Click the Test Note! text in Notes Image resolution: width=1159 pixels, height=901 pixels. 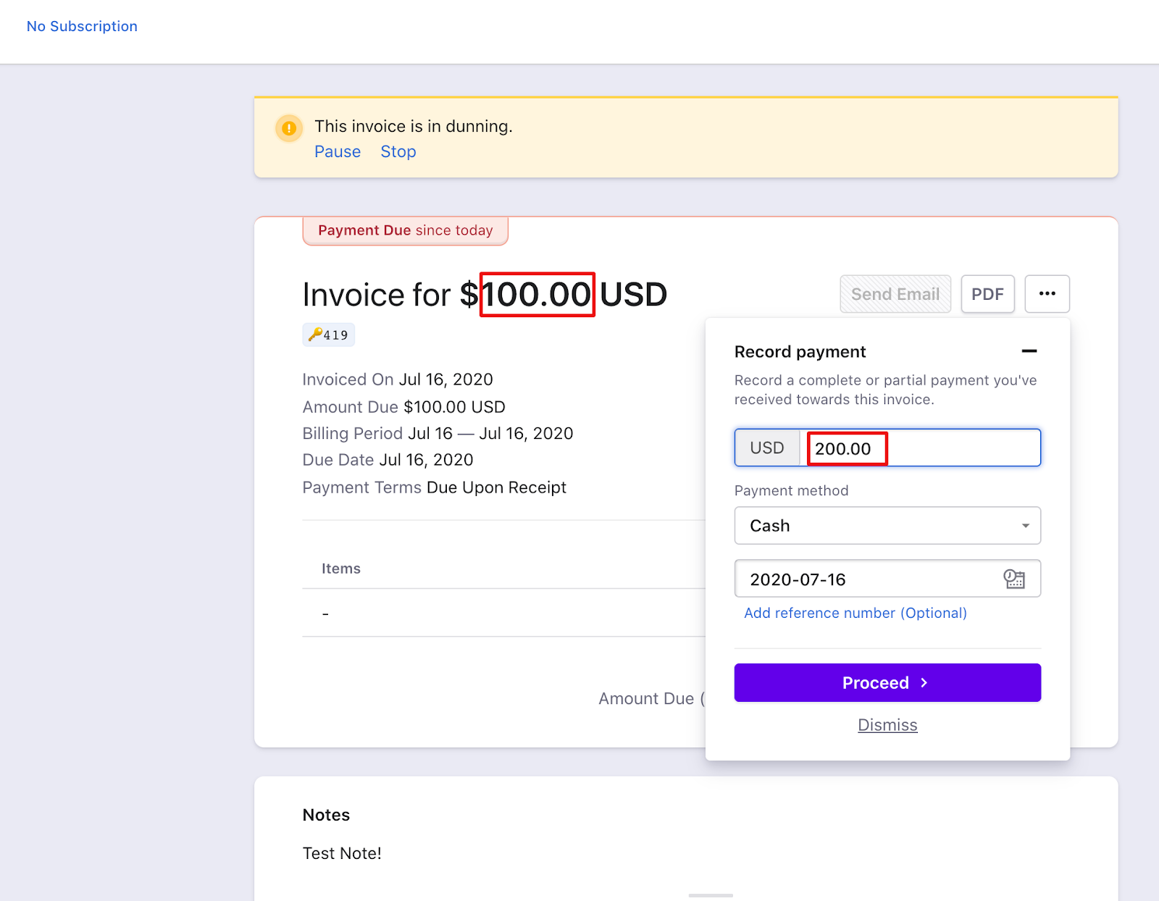point(342,853)
